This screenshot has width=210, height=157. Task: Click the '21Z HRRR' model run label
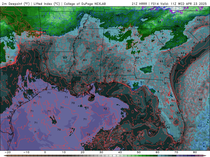pos(139,4)
